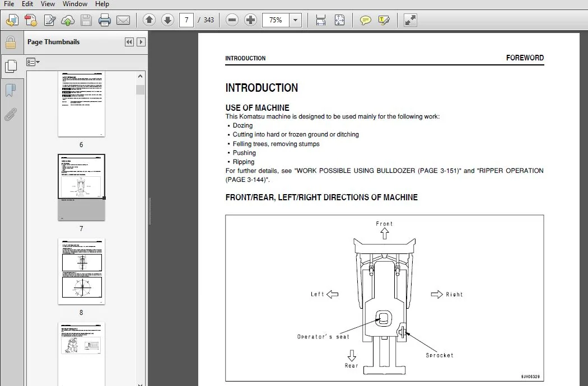Image resolution: width=588 pixels, height=386 pixels.
Task: Print the document with the printer icon
Action: point(105,20)
